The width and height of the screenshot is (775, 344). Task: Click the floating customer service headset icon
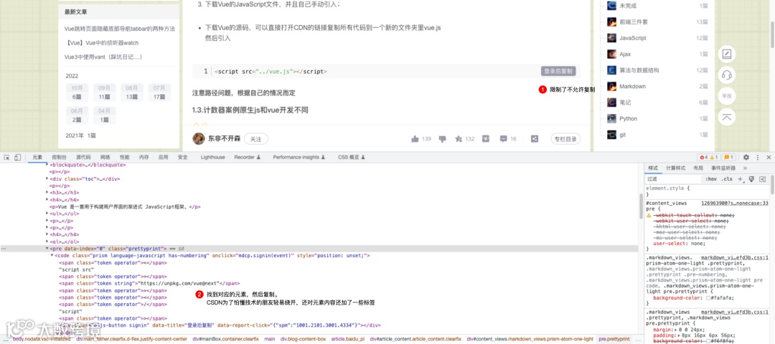click(x=726, y=75)
